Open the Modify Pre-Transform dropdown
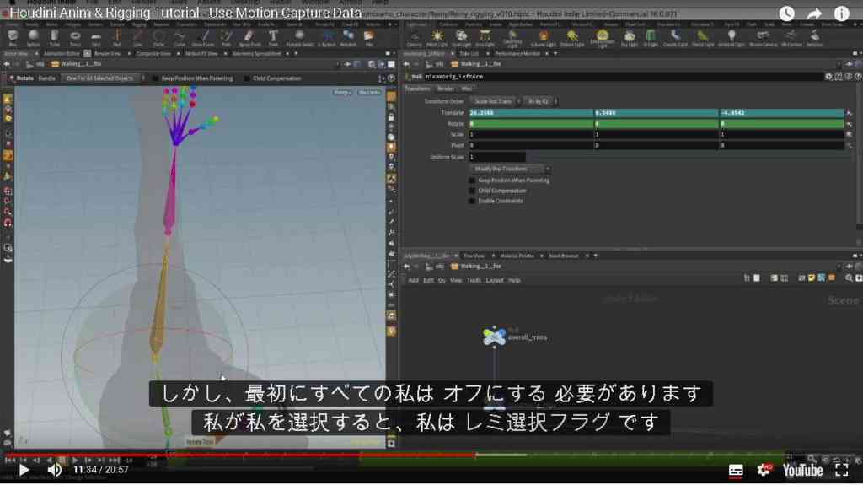 pyautogui.click(x=510, y=169)
